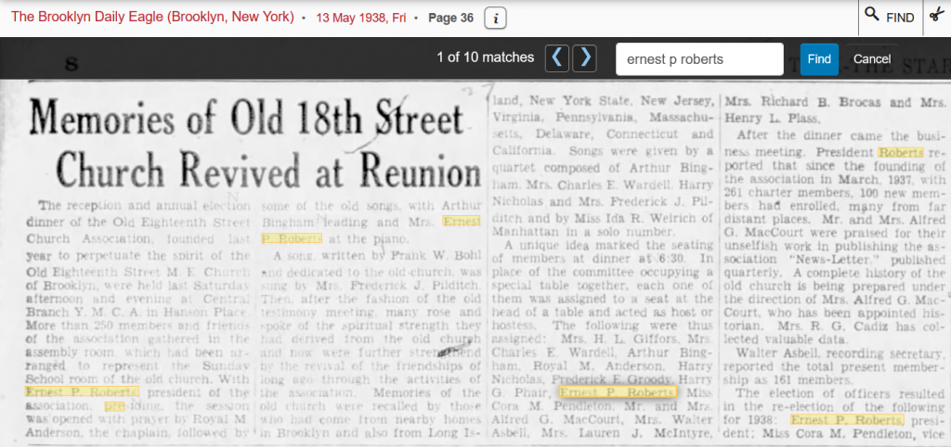951x447 pixels.
Task: Open the page info icon
Action: tap(496, 18)
